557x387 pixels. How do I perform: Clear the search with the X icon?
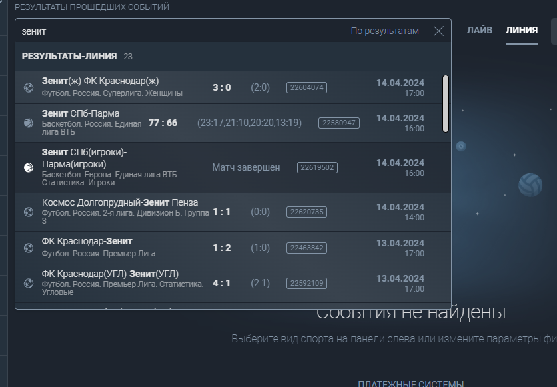point(438,31)
